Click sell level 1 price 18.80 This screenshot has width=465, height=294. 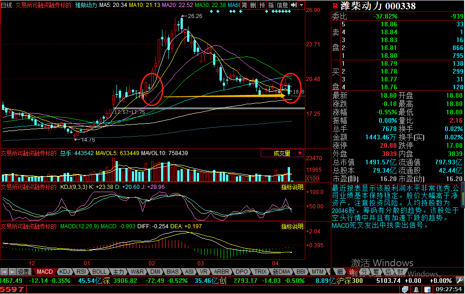(389, 56)
